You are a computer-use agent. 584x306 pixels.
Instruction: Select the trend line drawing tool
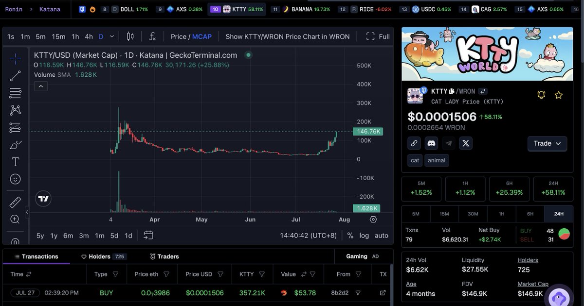point(15,76)
